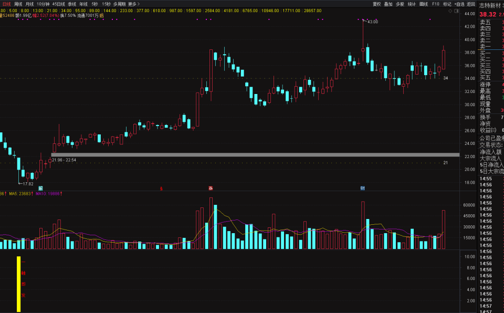Screen dimensions: 504x313
Task: Click the 38.32 current price
Action: click(488, 15)
